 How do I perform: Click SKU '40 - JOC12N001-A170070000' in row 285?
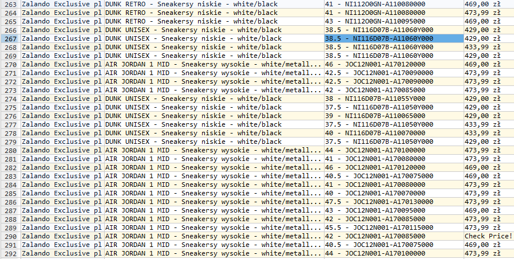[394, 193]
